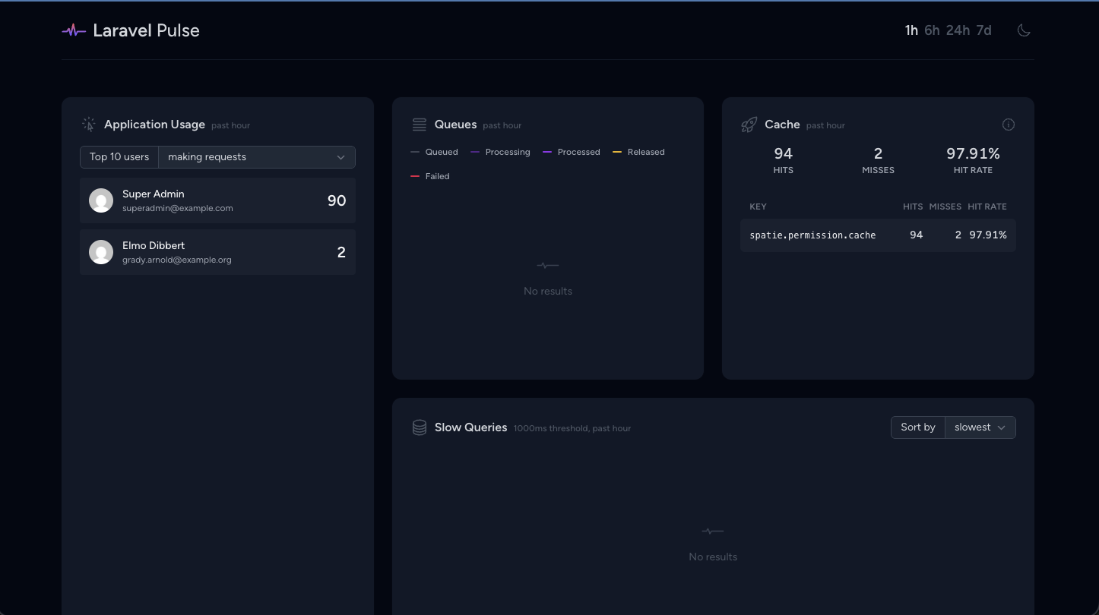Select the 7d time range
Image resolution: width=1099 pixels, height=615 pixels.
pyautogui.click(x=983, y=30)
